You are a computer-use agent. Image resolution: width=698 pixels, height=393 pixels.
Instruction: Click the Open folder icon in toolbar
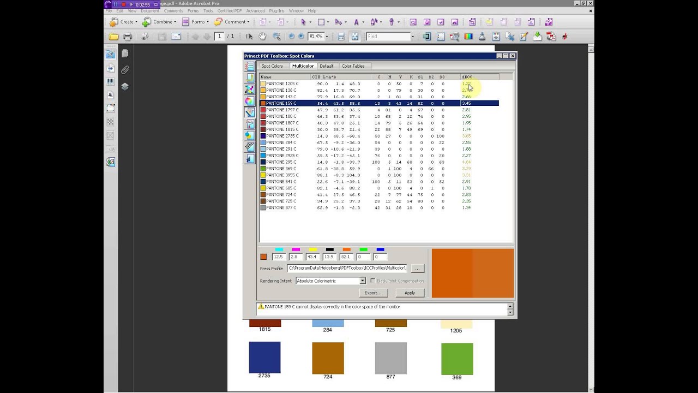tap(113, 37)
